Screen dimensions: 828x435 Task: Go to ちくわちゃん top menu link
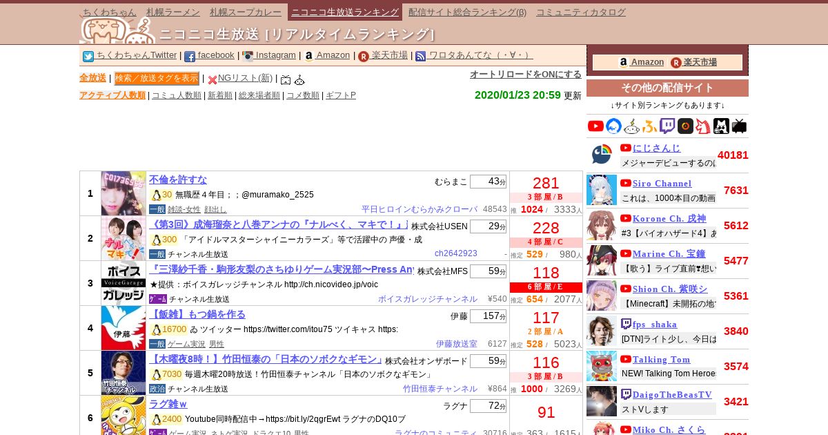110,12
